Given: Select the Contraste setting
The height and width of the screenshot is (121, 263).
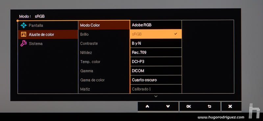Looking at the screenshot, I should (x=104, y=43).
